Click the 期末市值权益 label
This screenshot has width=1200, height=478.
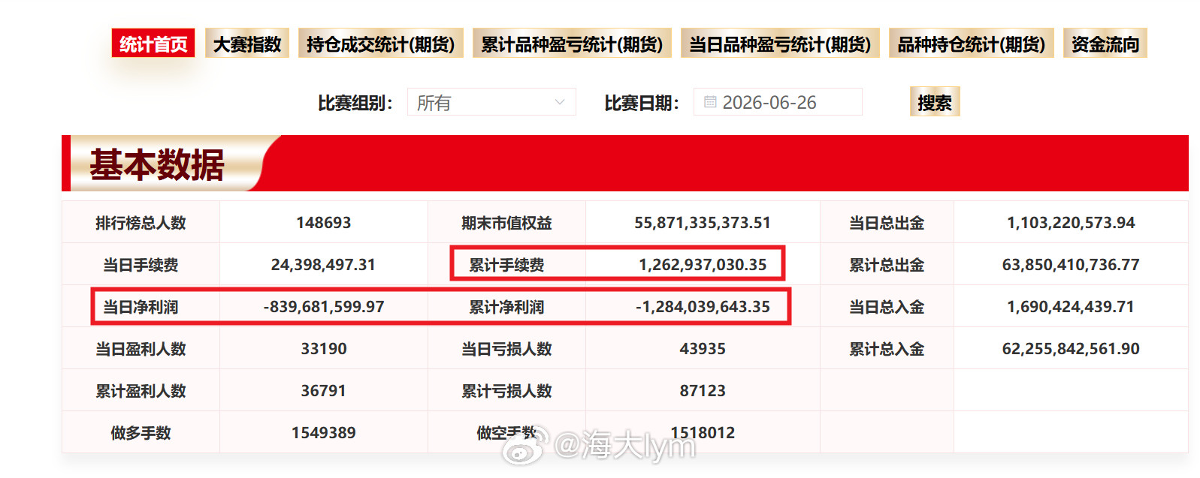(506, 223)
